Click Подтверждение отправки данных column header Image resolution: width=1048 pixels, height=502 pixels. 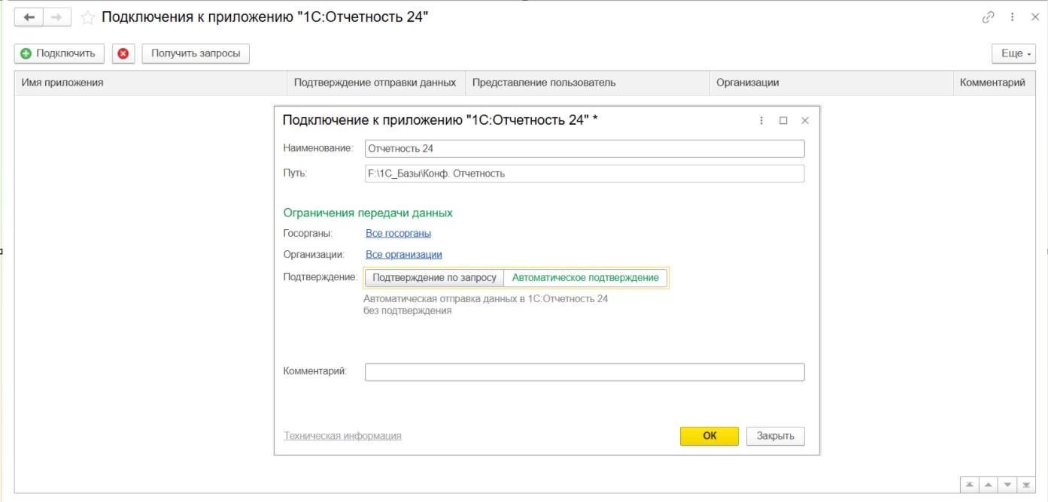(x=376, y=83)
